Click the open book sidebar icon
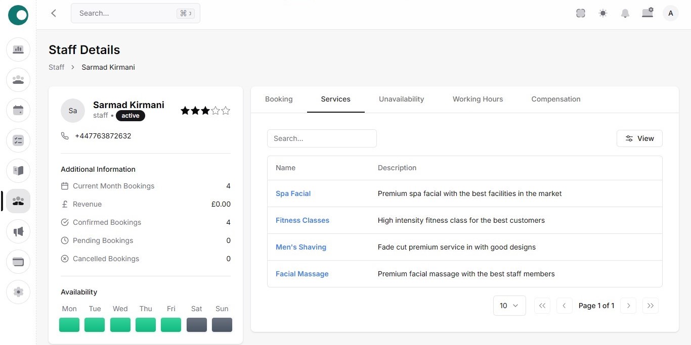Viewport: 691px width, 345px height. click(18, 171)
